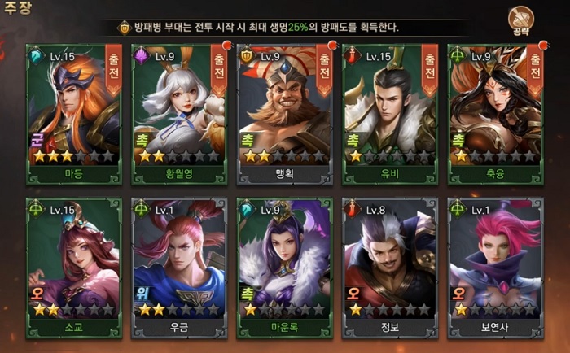Click the purple lotus icon on 황월영's card
Screen dimensions: 570x353
tap(142, 57)
